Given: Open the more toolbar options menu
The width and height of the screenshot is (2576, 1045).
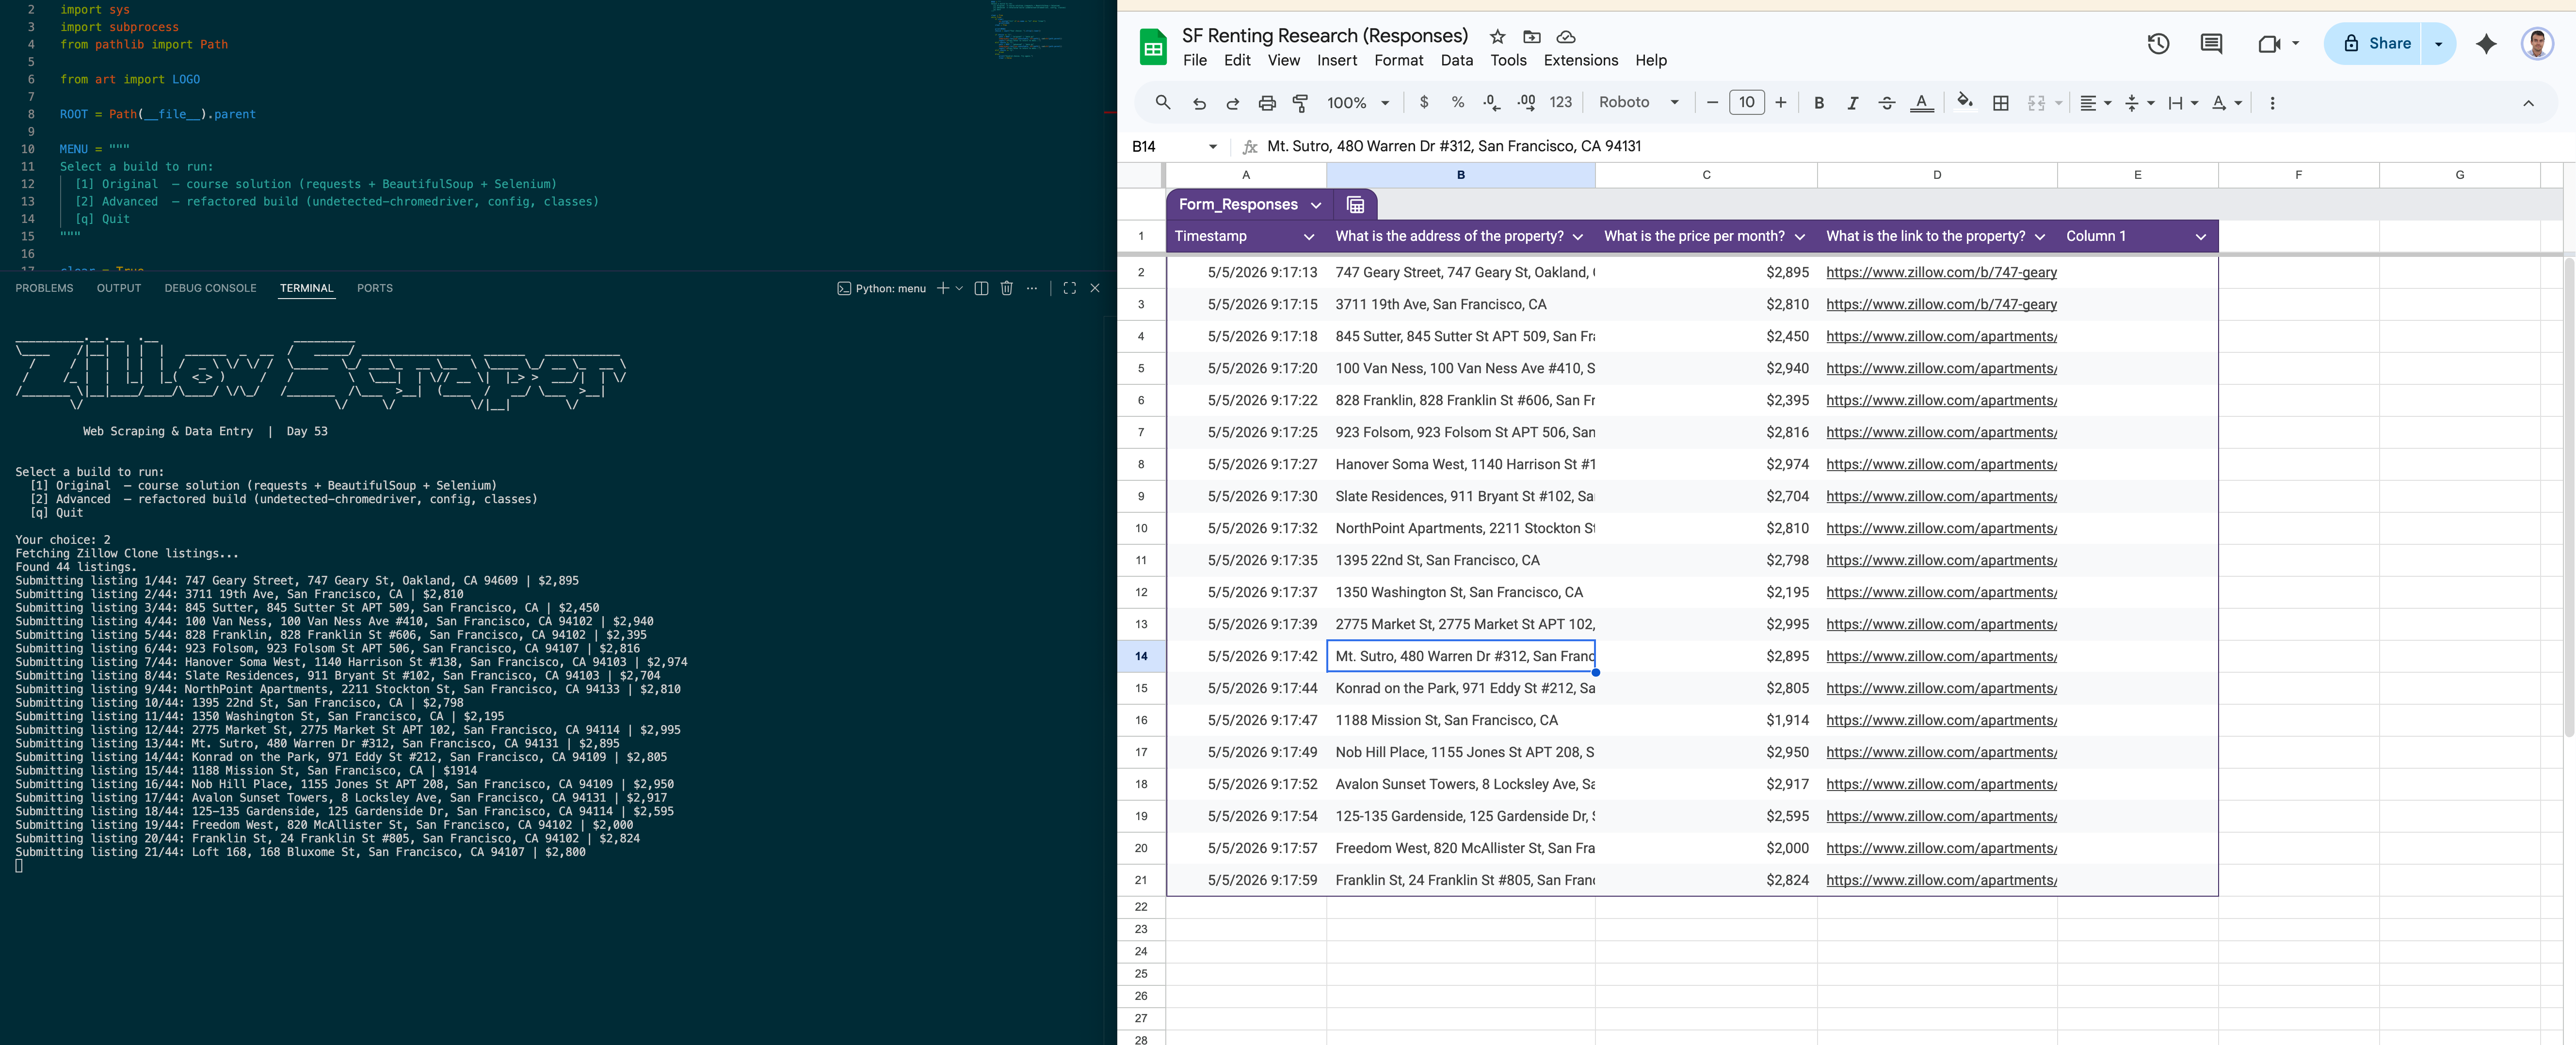Looking at the screenshot, I should point(2272,103).
